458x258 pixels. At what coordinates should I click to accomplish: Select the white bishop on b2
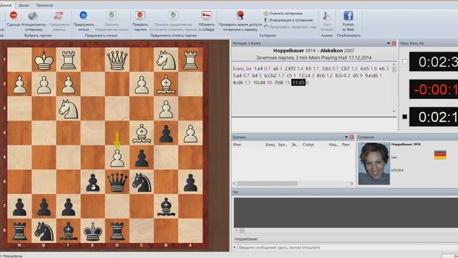[166, 85]
